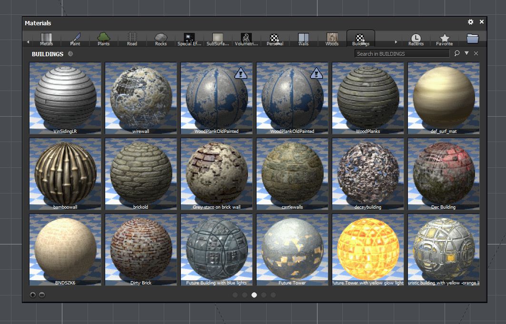
Task: Select the def_surf_mat material
Action: coord(444,98)
